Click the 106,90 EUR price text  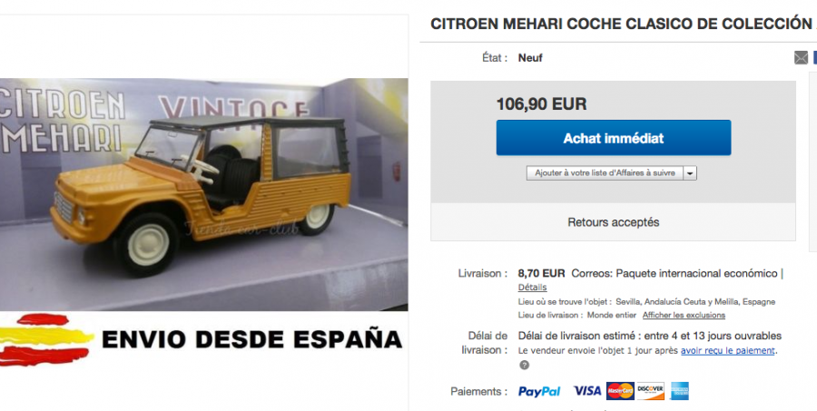[x=541, y=104]
